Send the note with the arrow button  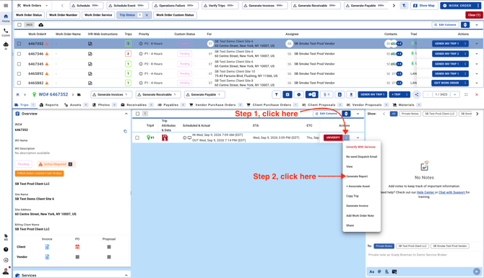(x=477, y=272)
